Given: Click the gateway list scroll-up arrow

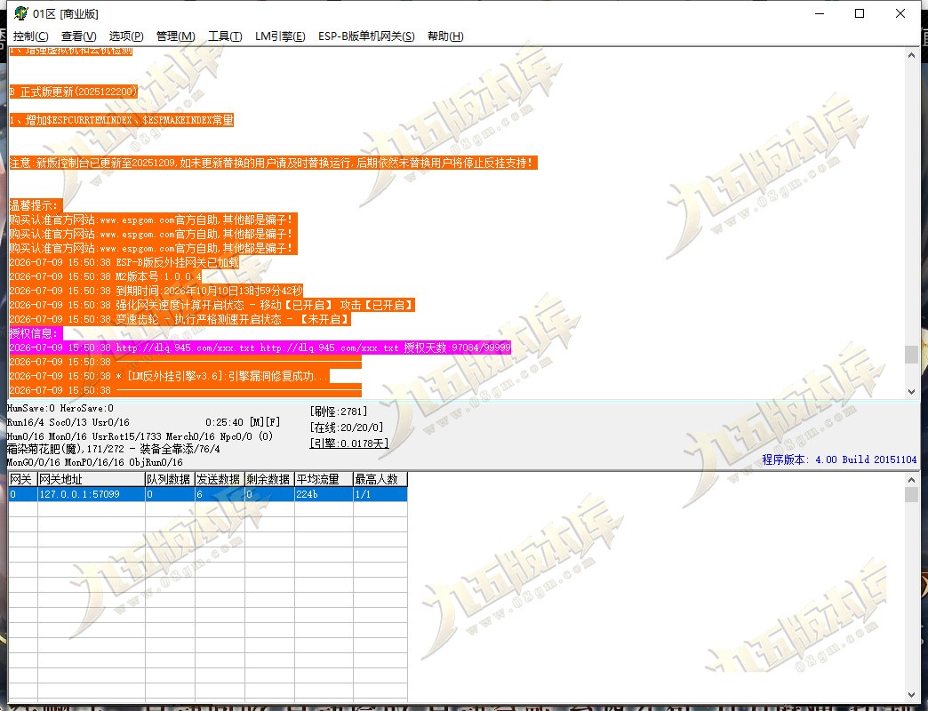Looking at the screenshot, I should click(x=911, y=480).
